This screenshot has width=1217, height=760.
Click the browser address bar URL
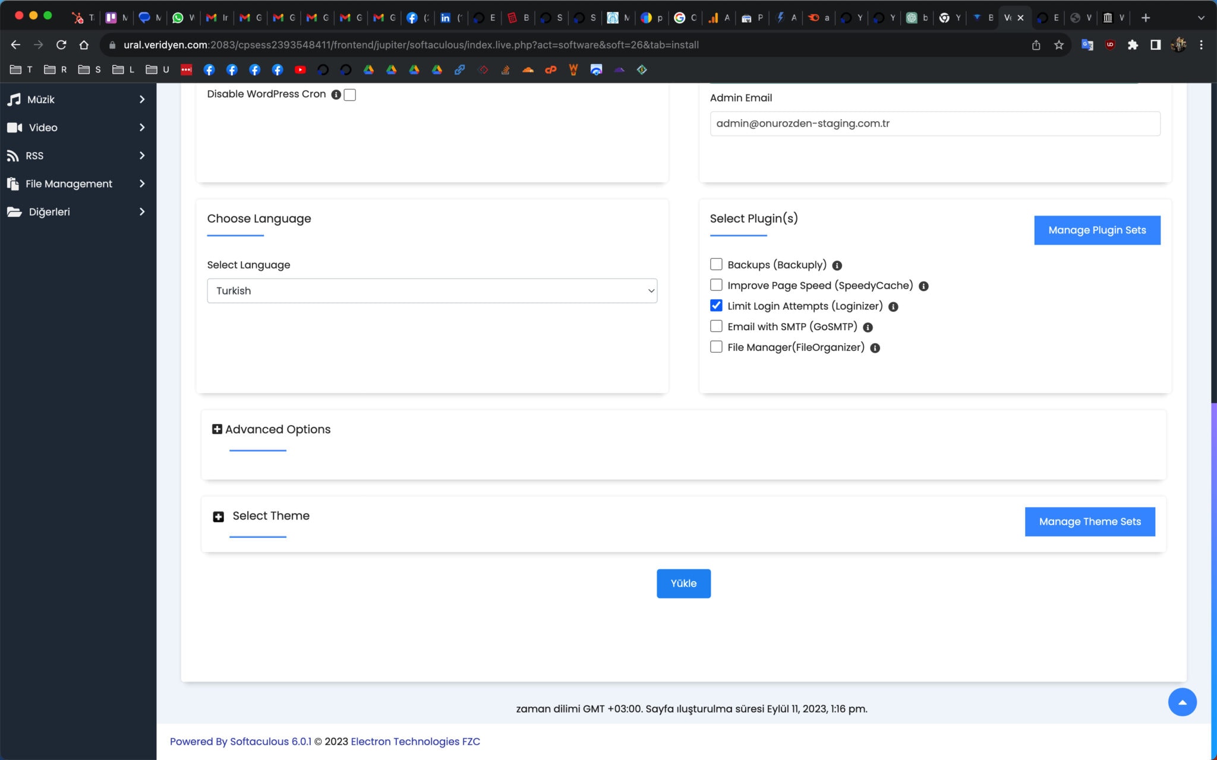click(x=411, y=45)
